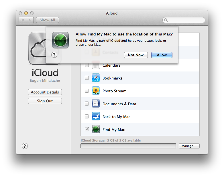Click the Back to My Mac label
Screen dimensions: 224x177
[116, 117]
